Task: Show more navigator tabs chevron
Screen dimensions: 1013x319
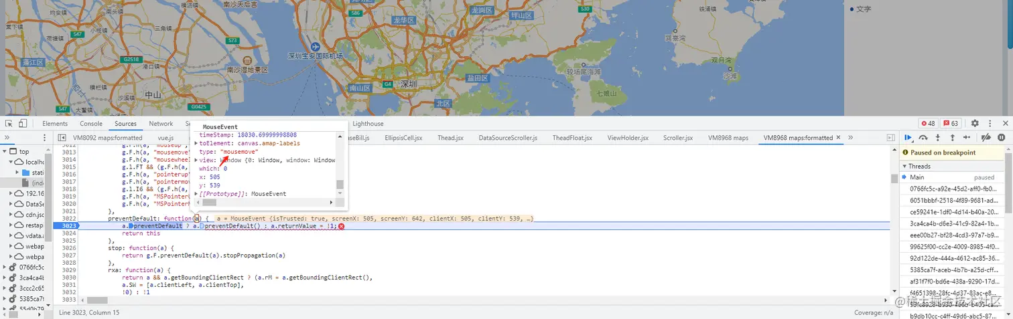Action: pos(8,138)
